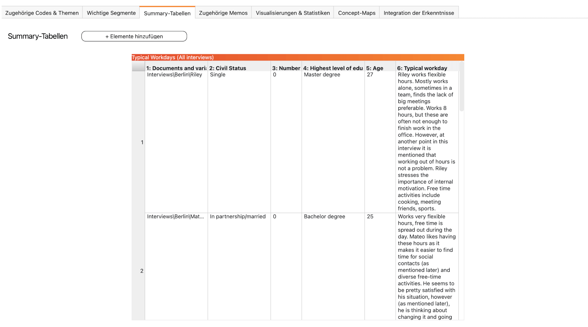Switch to the Concept-Maps tab

pyautogui.click(x=357, y=13)
